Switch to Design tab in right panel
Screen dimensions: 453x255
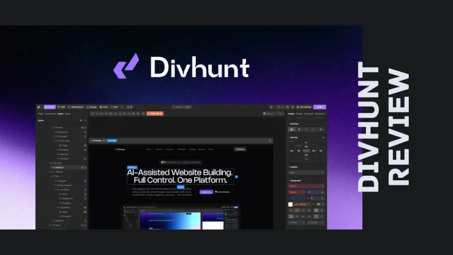coord(291,114)
